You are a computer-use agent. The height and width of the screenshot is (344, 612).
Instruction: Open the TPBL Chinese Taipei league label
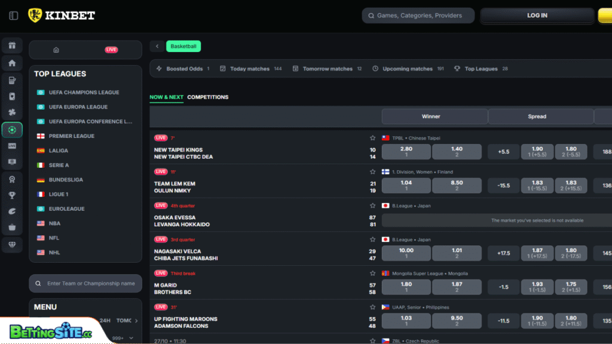click(x=416, y=138)
